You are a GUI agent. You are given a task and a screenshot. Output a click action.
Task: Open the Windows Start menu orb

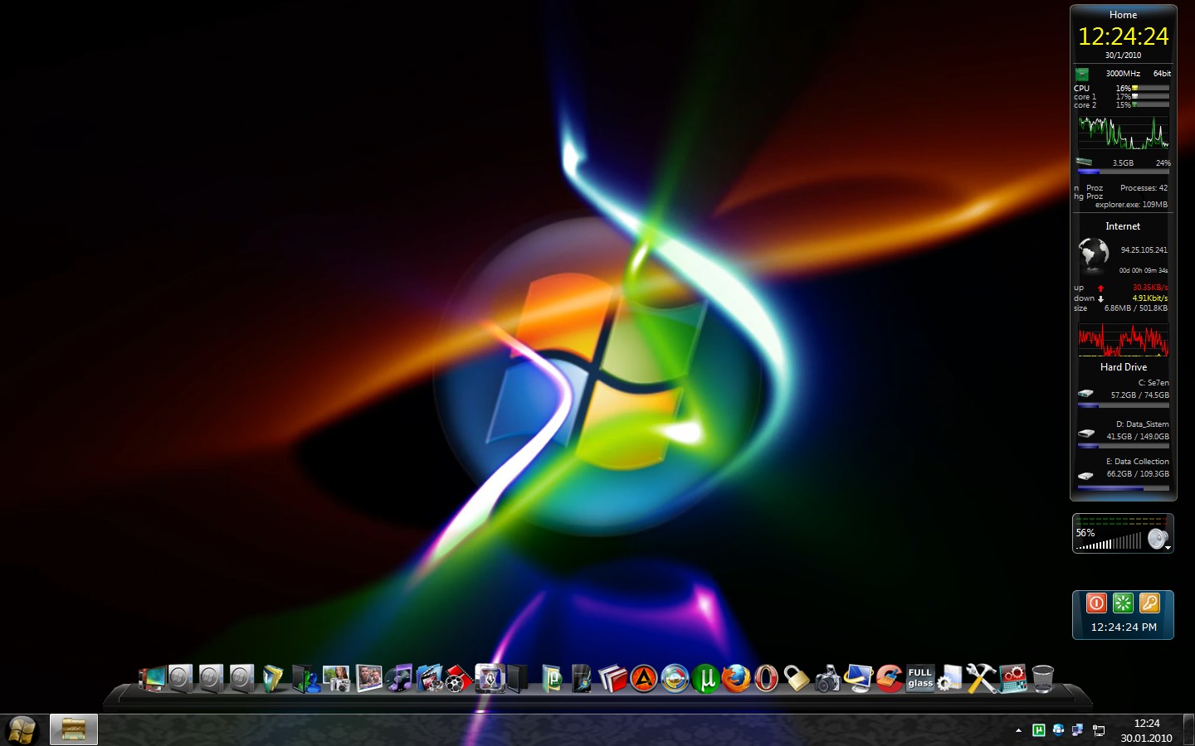22,729
